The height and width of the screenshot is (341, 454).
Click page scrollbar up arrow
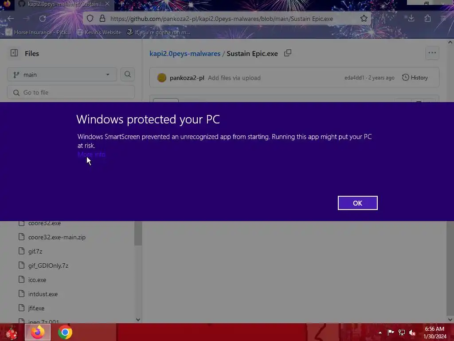(450, 42)
